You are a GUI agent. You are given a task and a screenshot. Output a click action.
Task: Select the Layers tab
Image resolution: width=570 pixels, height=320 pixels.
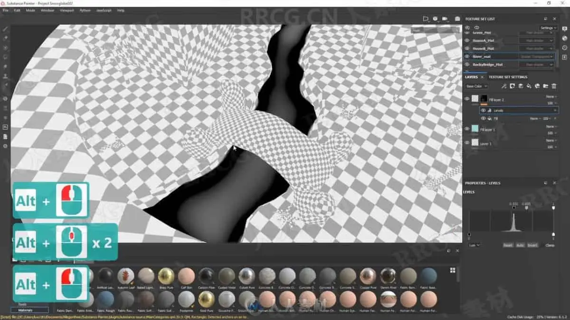click(x=471, y=77)
